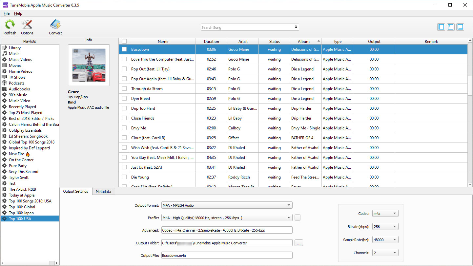Click inside the Search Song field
The height and width of the screenshot is (266, 473).
247,28
